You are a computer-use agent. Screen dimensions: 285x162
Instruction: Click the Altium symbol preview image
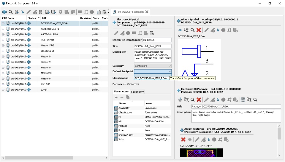click(199, 60)
